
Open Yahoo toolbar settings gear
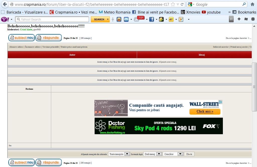[x=253, y=19]
